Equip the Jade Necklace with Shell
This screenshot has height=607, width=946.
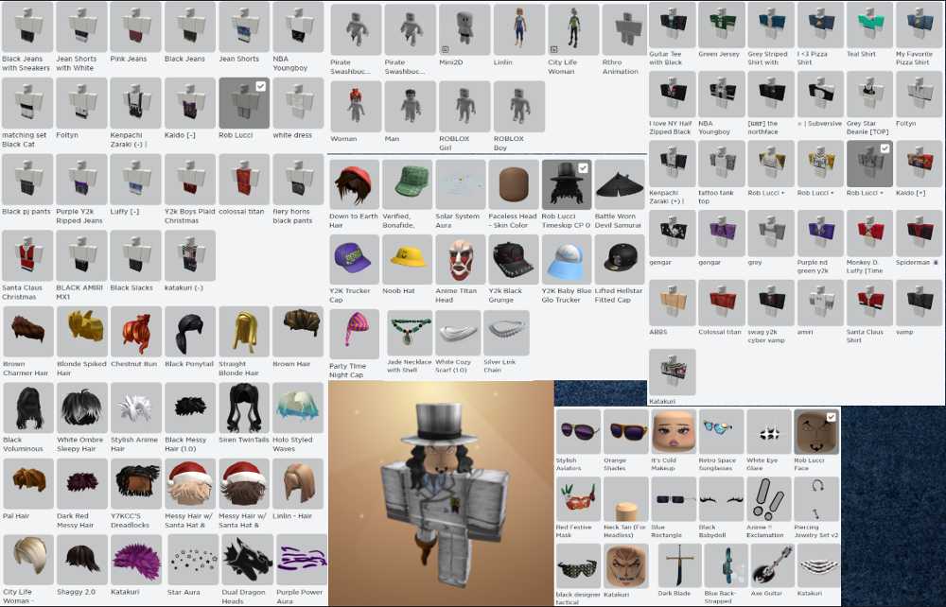click(410, 334)
